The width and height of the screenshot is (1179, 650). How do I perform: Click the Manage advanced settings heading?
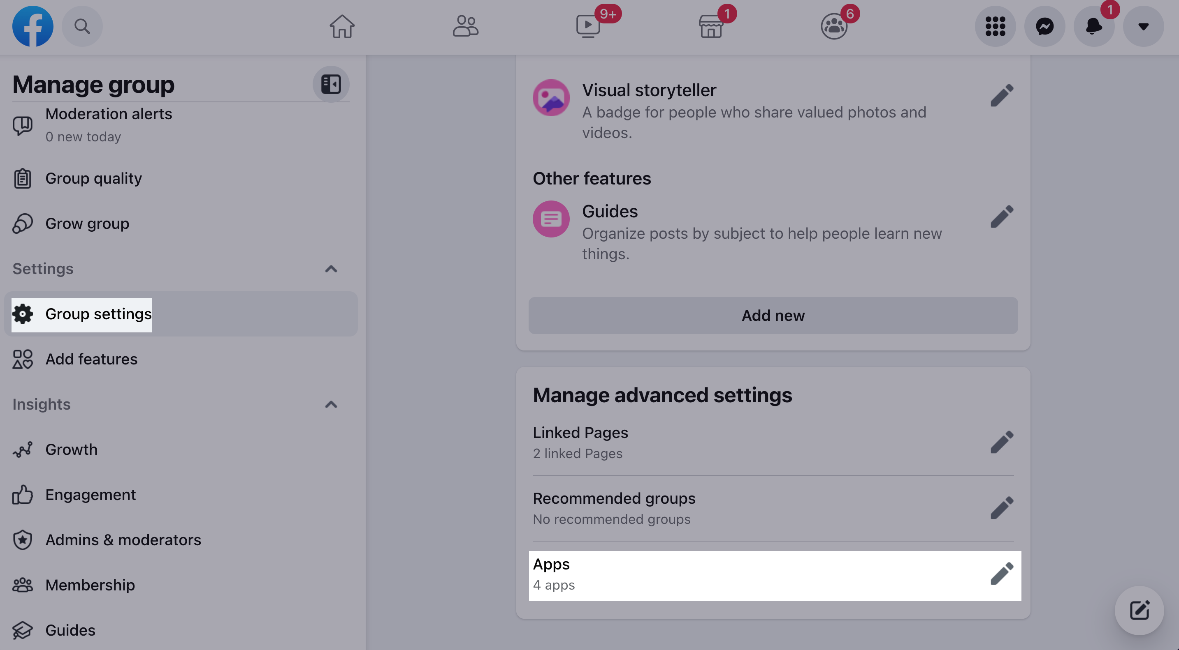click(x=662, y=395)
